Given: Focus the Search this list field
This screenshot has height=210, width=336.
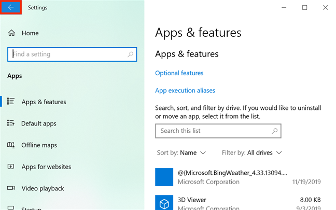Looking at the screenshot, I should [218, 131].
